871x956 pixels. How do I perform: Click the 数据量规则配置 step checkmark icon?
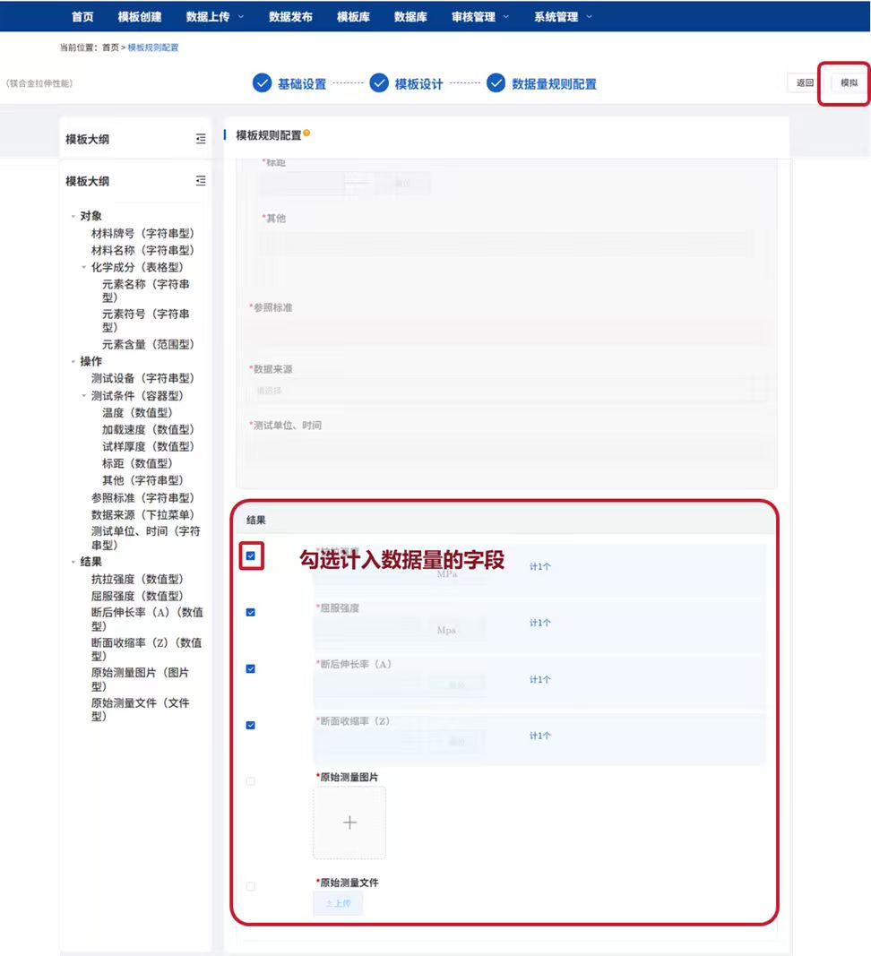coord(496,83)
